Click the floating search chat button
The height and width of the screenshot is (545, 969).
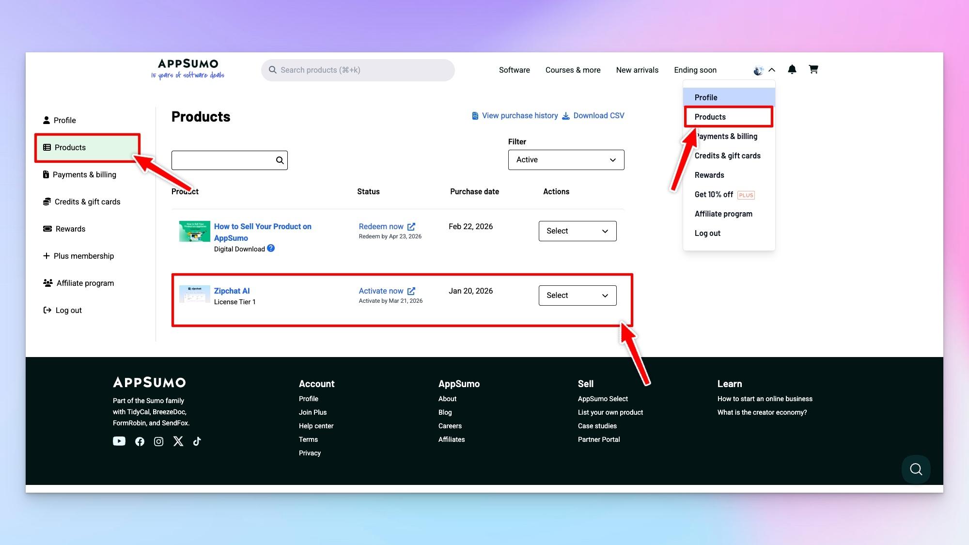[x=916, y=469]
